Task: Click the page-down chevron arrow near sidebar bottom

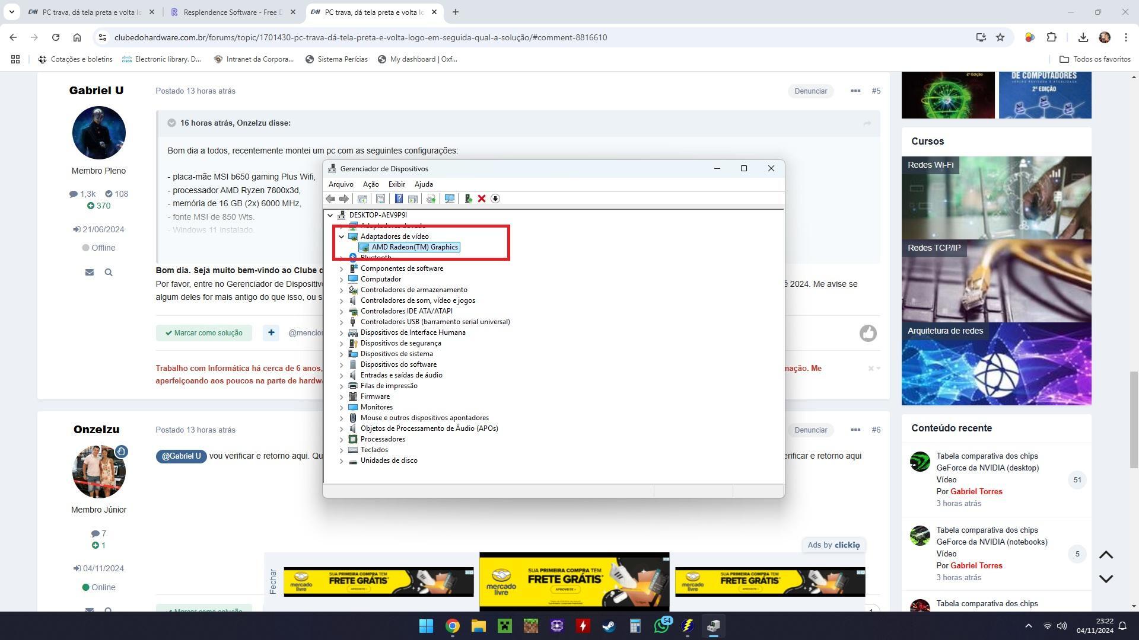Action: 1106,578
